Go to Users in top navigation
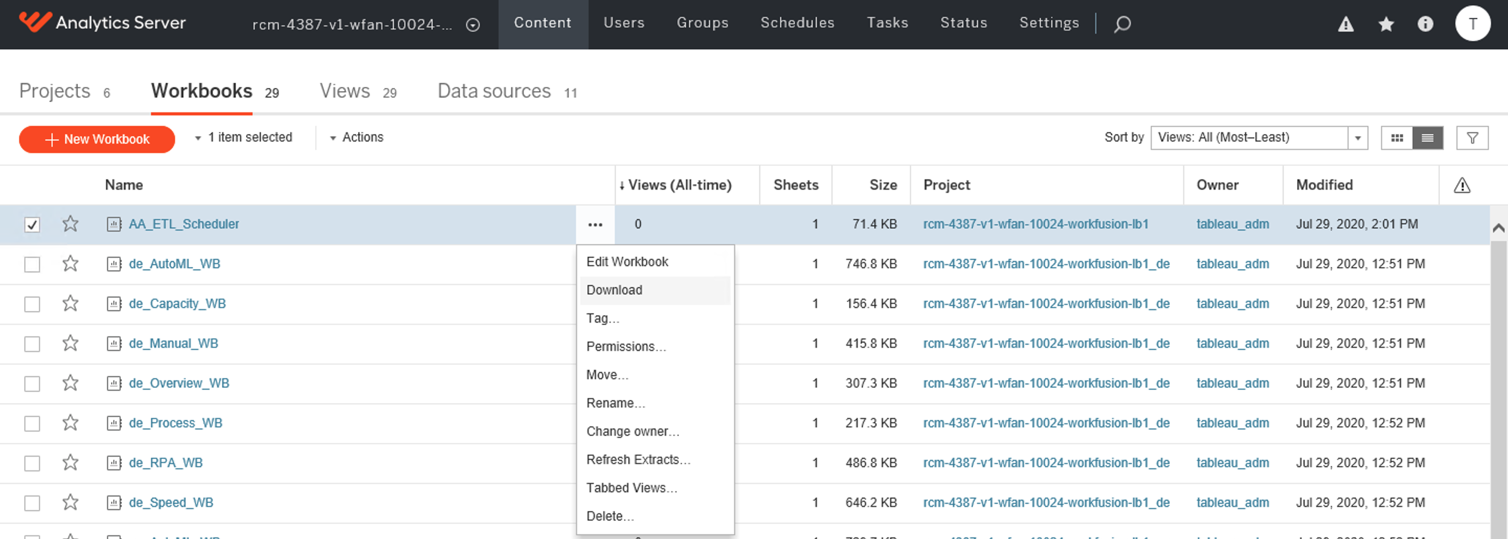 (x=624, y=23)
